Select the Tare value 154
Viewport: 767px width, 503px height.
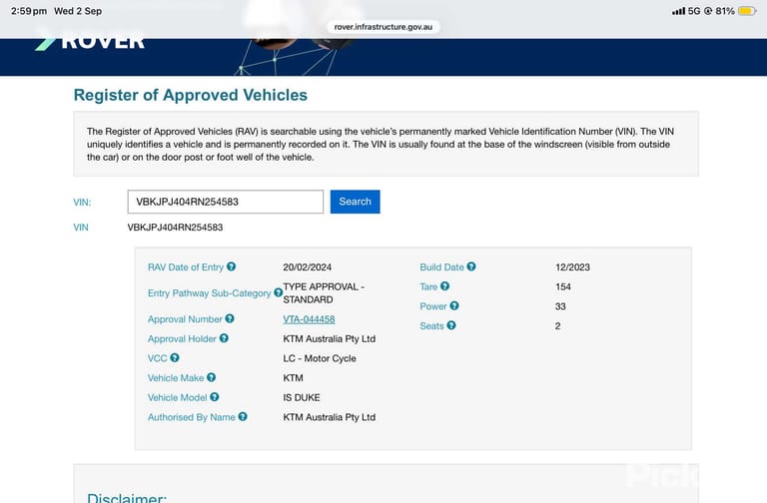tap(563, 287)
